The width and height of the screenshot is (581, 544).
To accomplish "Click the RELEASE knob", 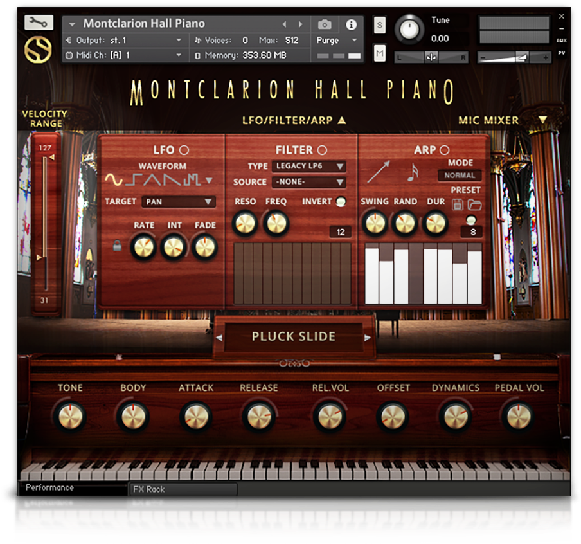I will click(259, 417).
